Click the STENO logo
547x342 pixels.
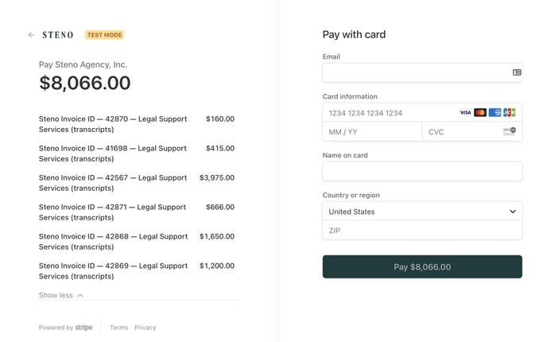pos(58,35)
